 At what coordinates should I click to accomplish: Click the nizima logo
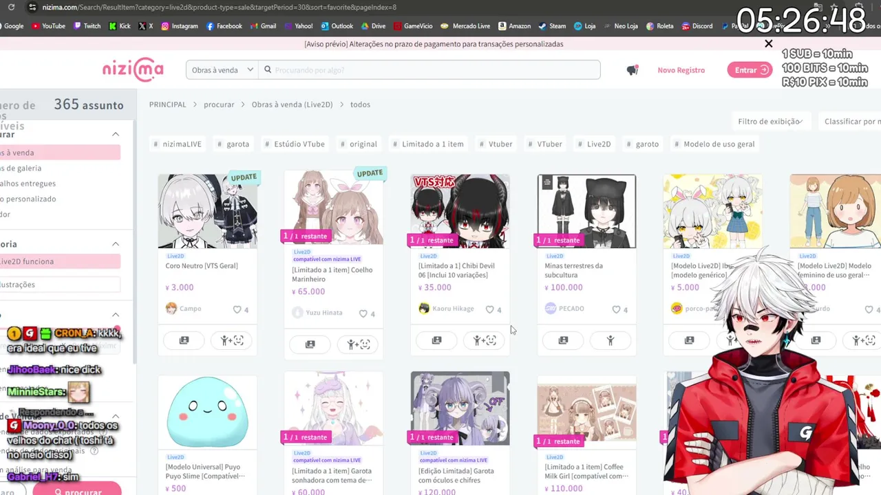[x=133, y=69]
